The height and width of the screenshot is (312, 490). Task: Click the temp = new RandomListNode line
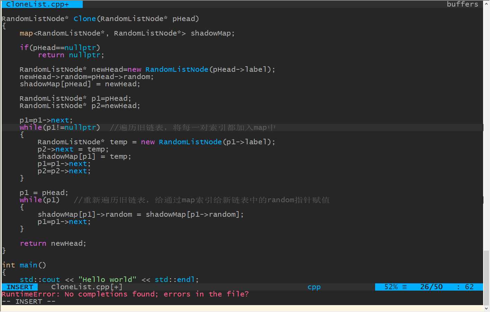pos(156,142)
